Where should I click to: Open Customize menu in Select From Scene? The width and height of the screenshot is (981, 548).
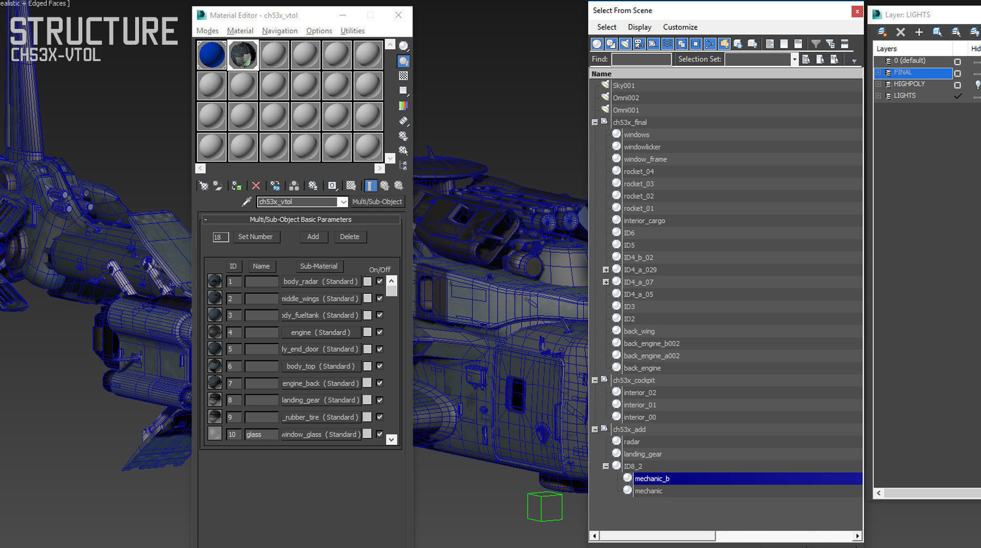680,27
